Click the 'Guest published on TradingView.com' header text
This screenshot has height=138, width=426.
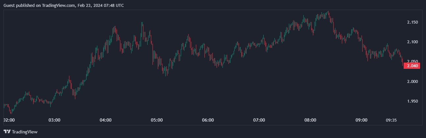point(39,6)
